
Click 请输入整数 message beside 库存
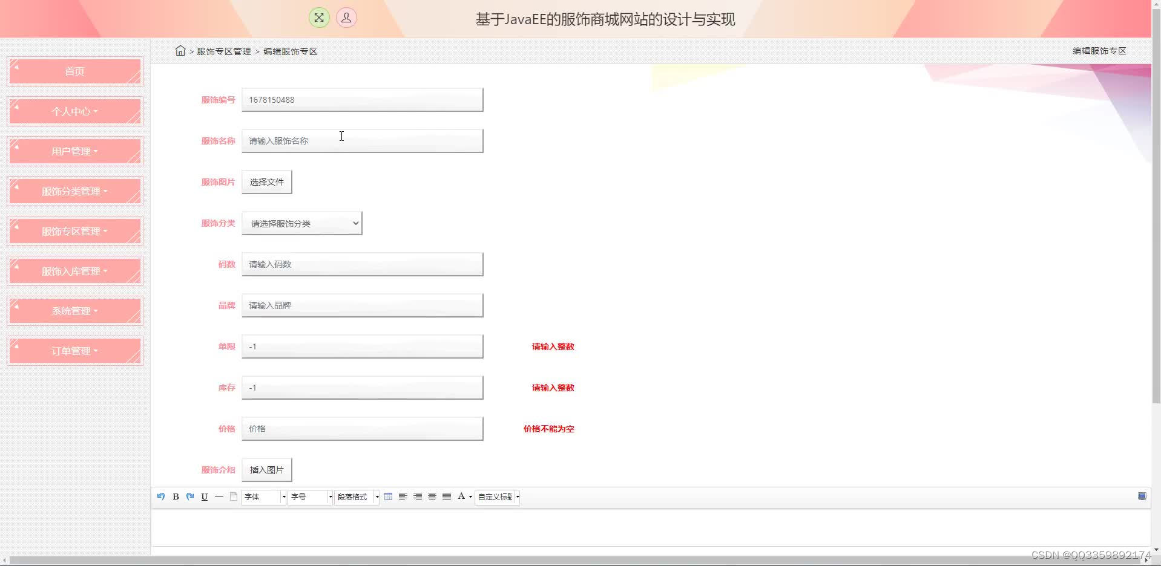tap(553, 388)
